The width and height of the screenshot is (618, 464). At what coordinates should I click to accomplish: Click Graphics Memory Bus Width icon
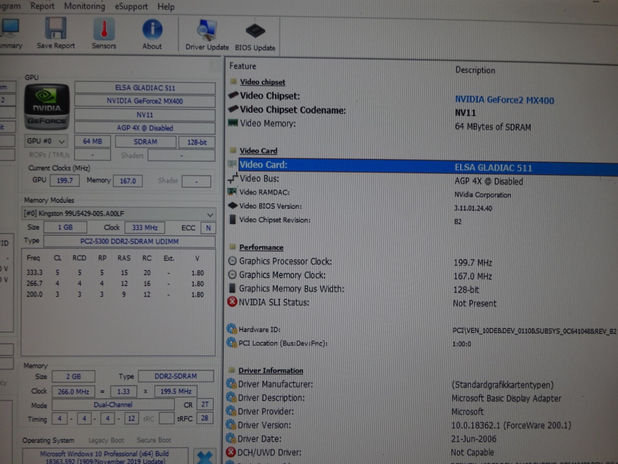[232, 288]
